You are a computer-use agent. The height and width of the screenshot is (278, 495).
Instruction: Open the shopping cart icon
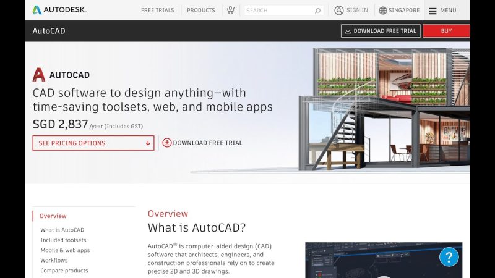click(x=231, y=10)
